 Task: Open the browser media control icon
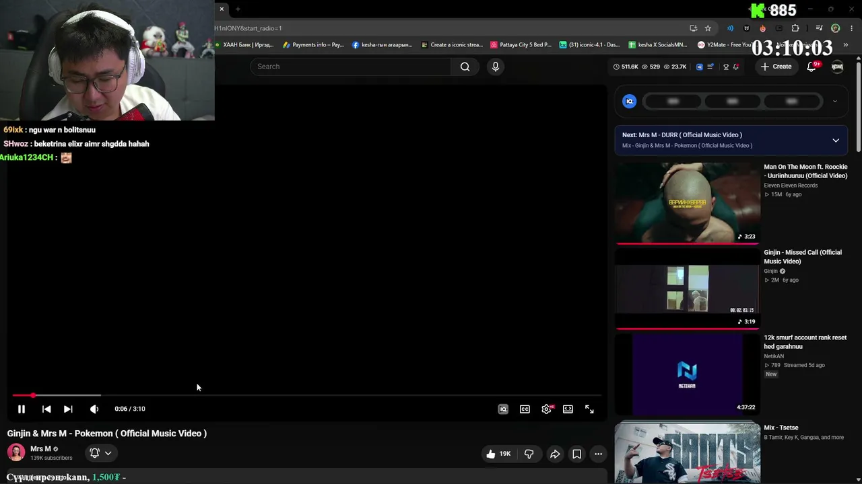point(819,28)
